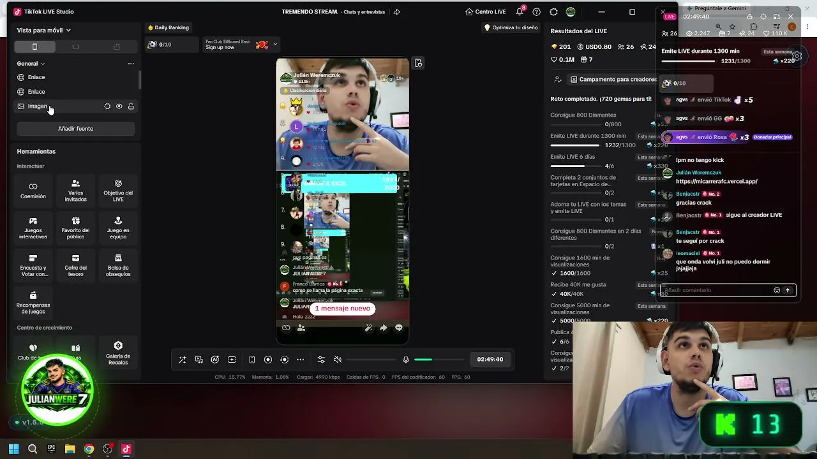Open emoji picker in comment box
The height and width of the screenshot is (459, 817).
[x=777, y=290]
